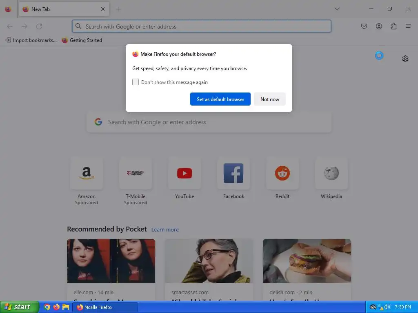Open the list all tabs chevron
Image resolution: width=418 pixels, height=313 pixels.
click(x=337, y=9)
